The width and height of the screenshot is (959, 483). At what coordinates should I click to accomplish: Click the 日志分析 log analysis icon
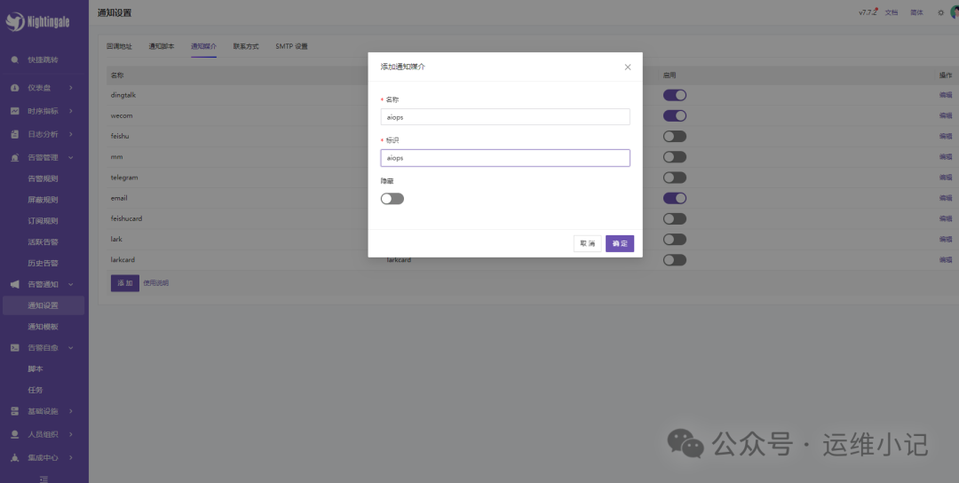point(15,134)
